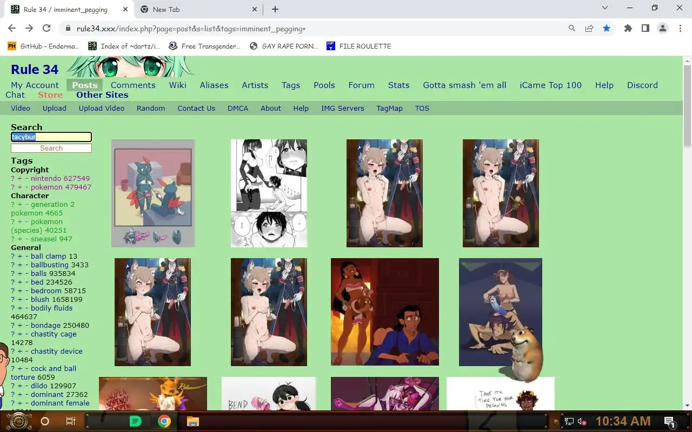Open Chrome's three-dot menu

coord(680,29)
